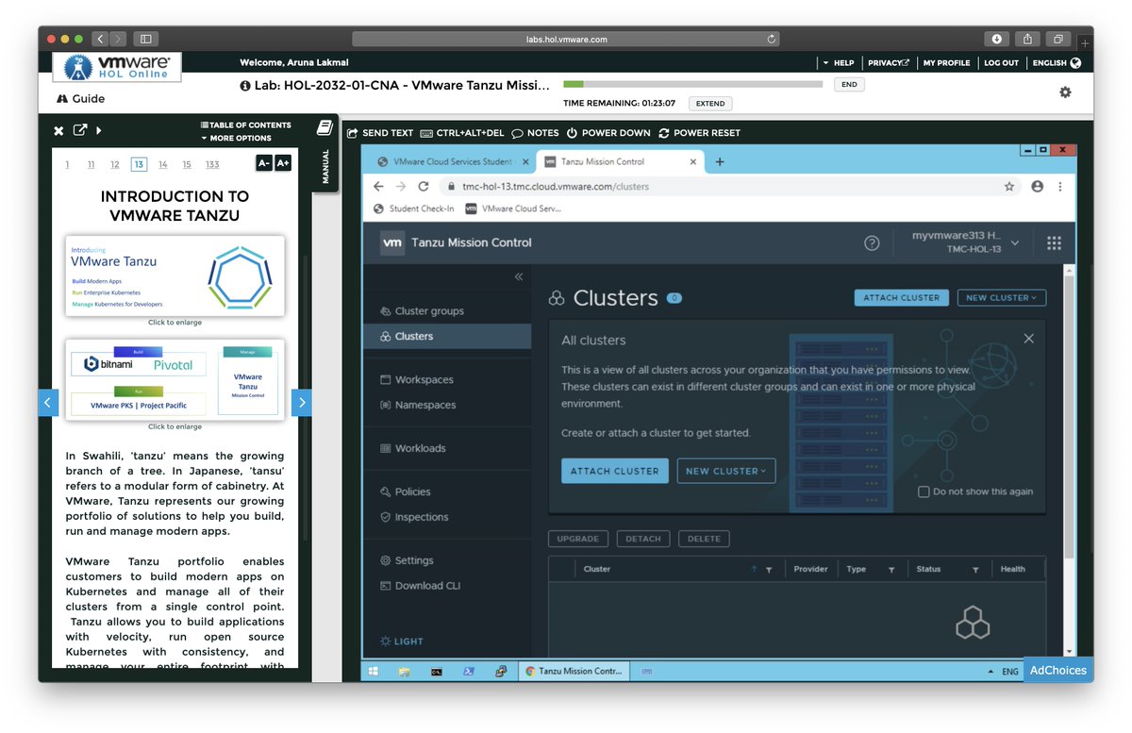This screenshot has width=1132, height=733.
Task: Open the Windows Start button
Action: tap(374, 672)
